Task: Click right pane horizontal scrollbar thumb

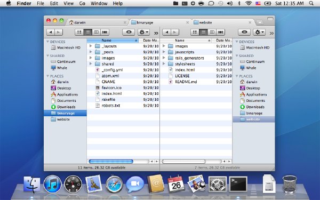Action: [183, 162]
